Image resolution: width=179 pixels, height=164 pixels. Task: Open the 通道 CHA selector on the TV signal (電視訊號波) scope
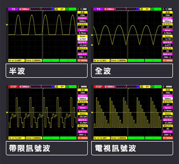point(168,91)
